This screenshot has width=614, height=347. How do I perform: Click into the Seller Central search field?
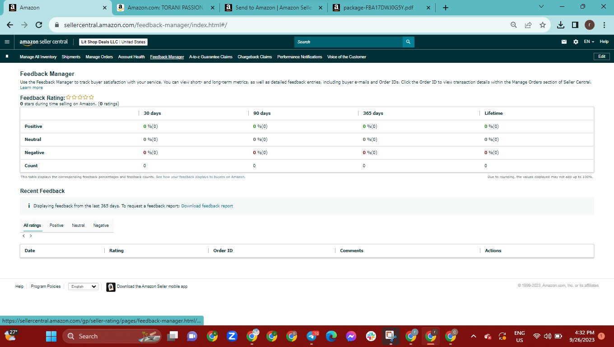click(x=349, y=42)
